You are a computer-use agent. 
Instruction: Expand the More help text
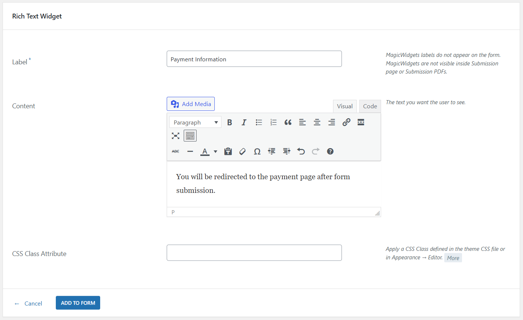coord(453,258)
